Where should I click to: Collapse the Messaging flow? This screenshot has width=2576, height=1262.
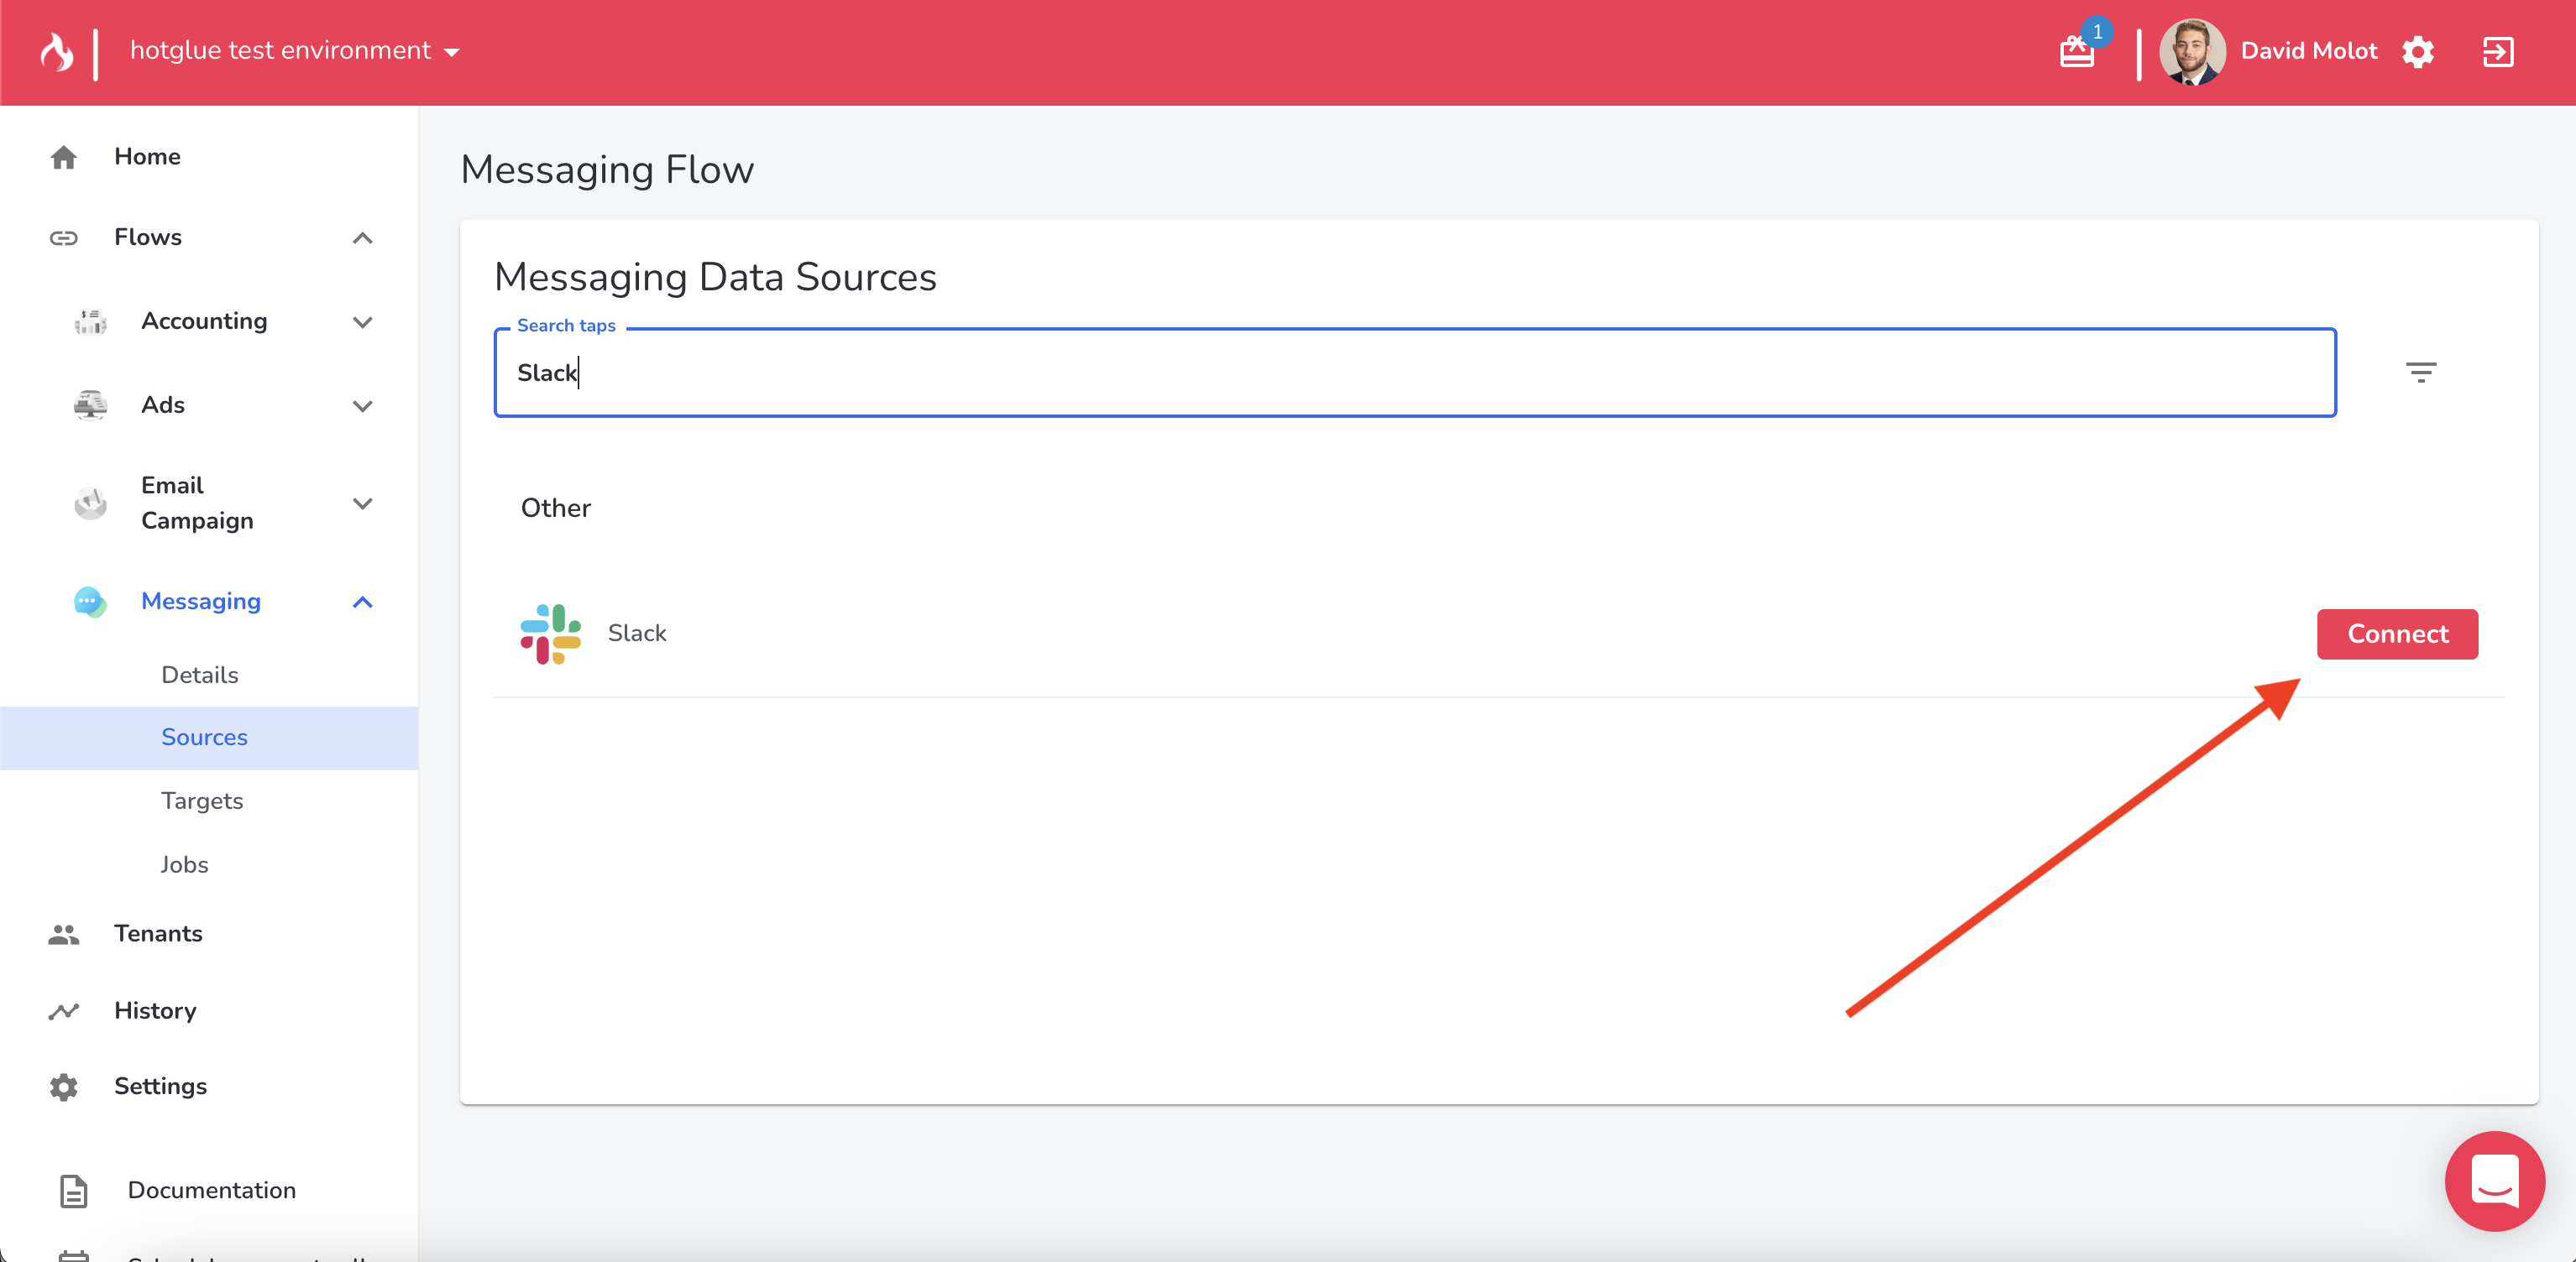[362, 602]
